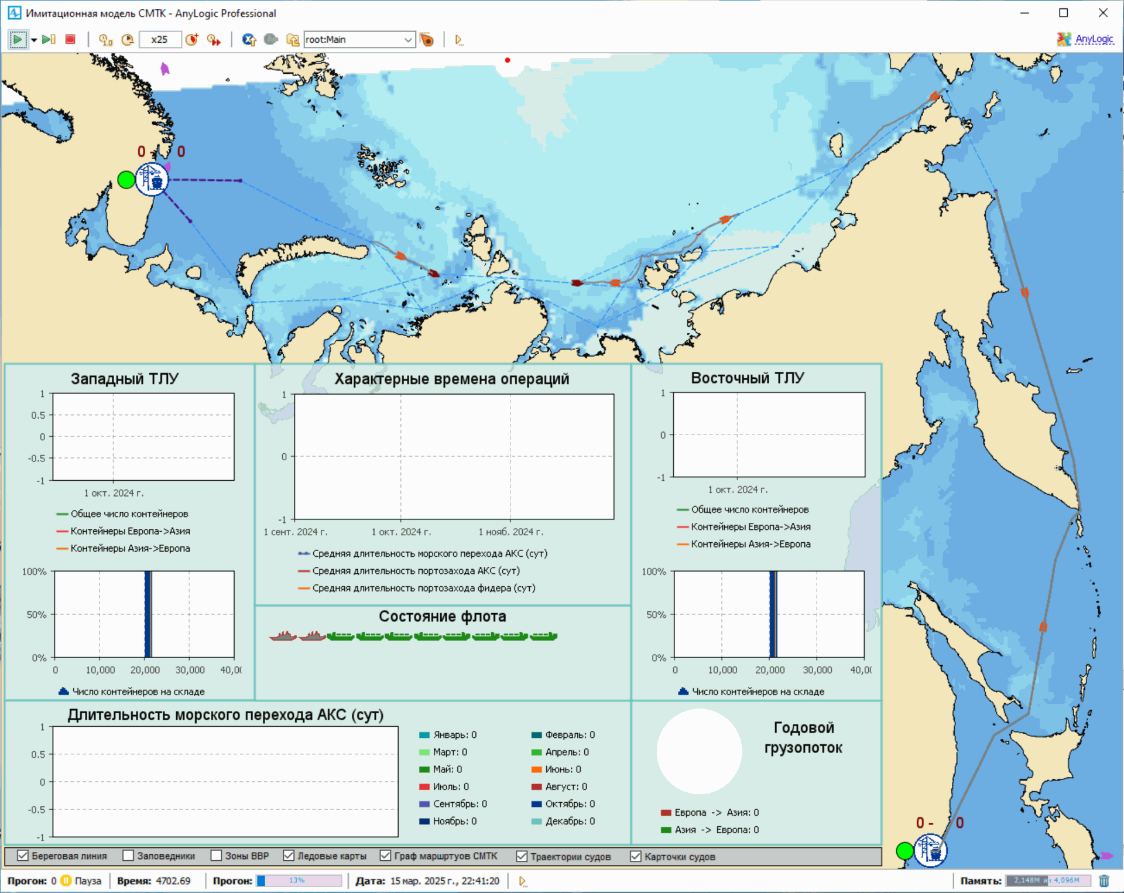Click last green ship in fleet row
Image resolution: width=1124 pixels, height=893 pixels.
point(544,636)
